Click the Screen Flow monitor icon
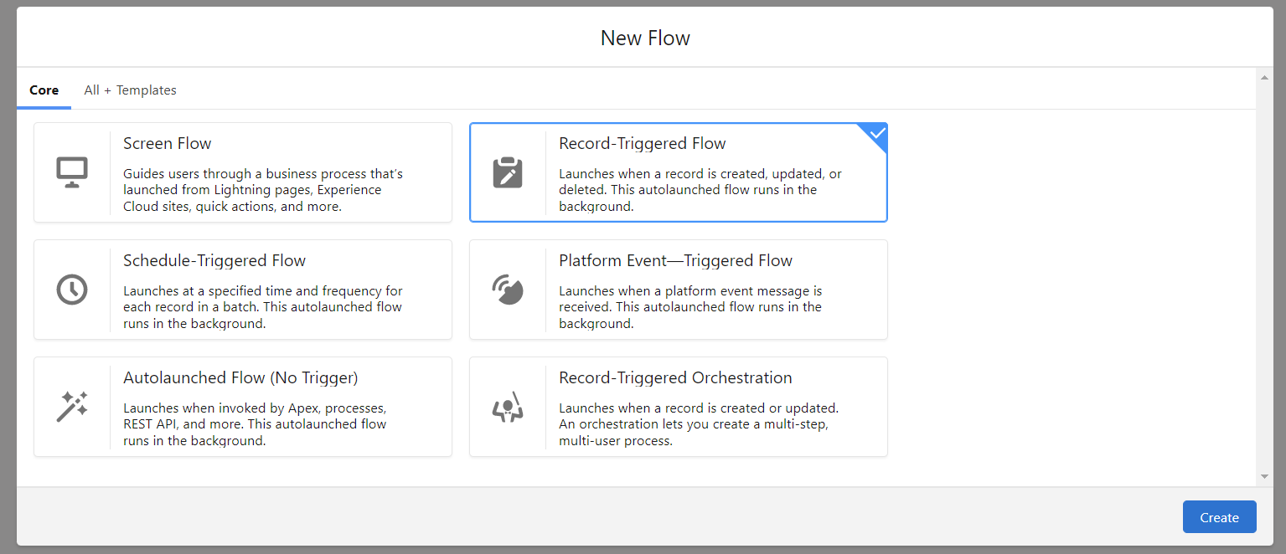The height and width of the screenshot is (554, 1286). pyautogui.click(x=72, y=172)
